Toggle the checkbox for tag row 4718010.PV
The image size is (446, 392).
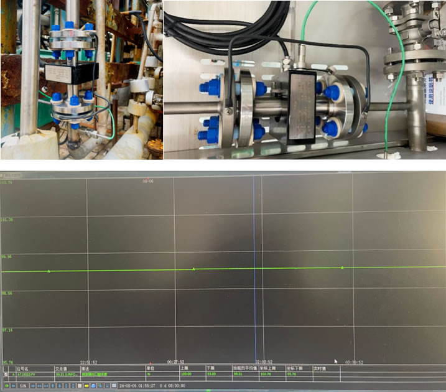point(6,375)
